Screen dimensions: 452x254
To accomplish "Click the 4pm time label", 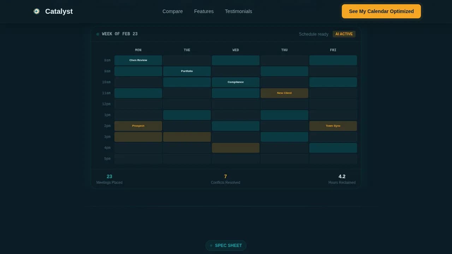I will point(107,148).
